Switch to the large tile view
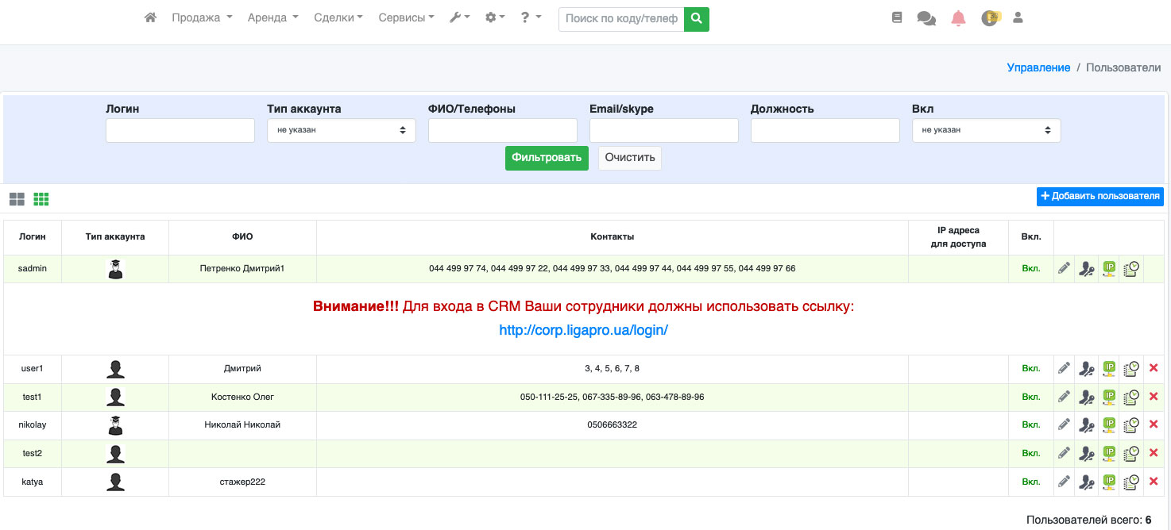This screenshot has width=1171, height=530. [x=17, y=199]
